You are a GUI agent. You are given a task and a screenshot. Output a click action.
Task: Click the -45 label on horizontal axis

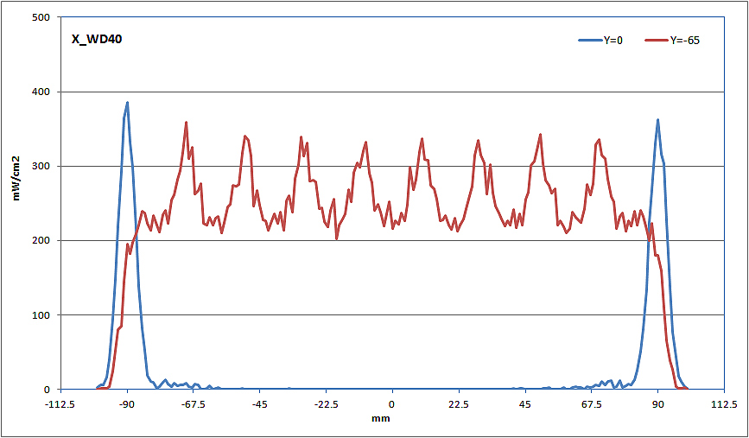pyautogui.click(x=259, y=403)
